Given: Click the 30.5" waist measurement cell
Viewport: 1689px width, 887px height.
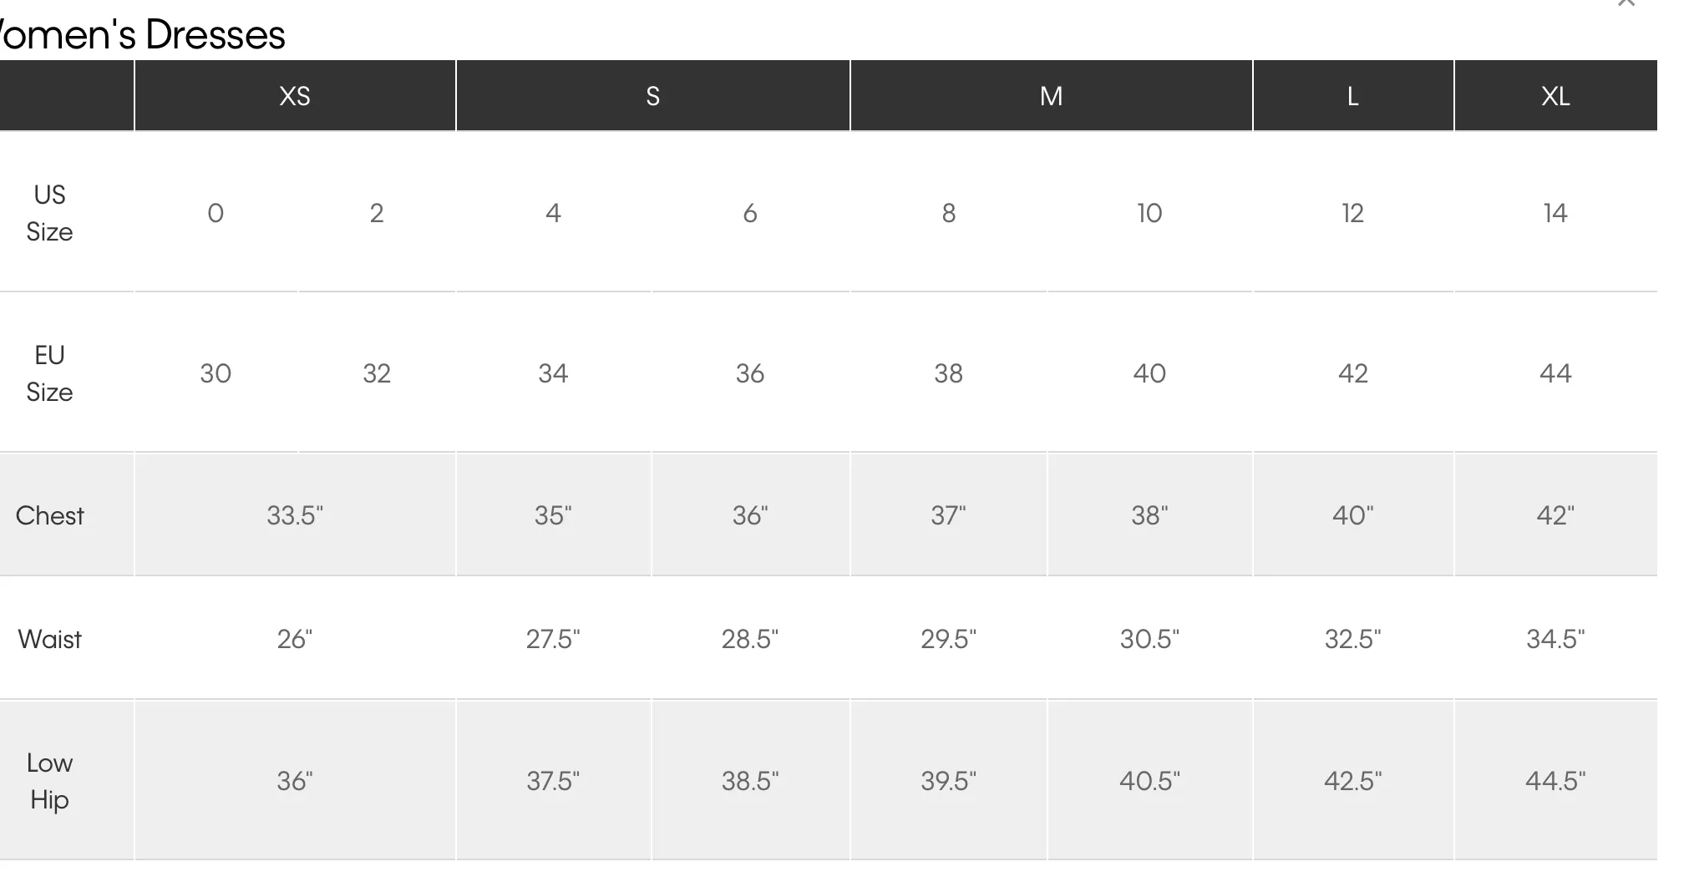Looking at the screenshot, I should (x=1149, y=639).
